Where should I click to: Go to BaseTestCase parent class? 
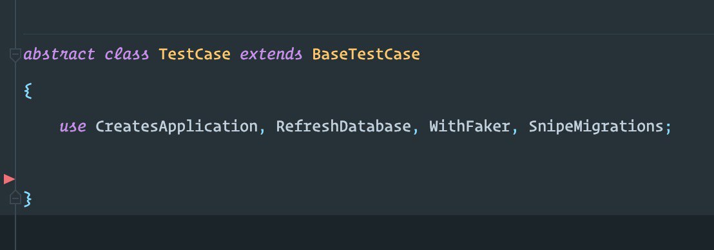(x=365, y=54)
